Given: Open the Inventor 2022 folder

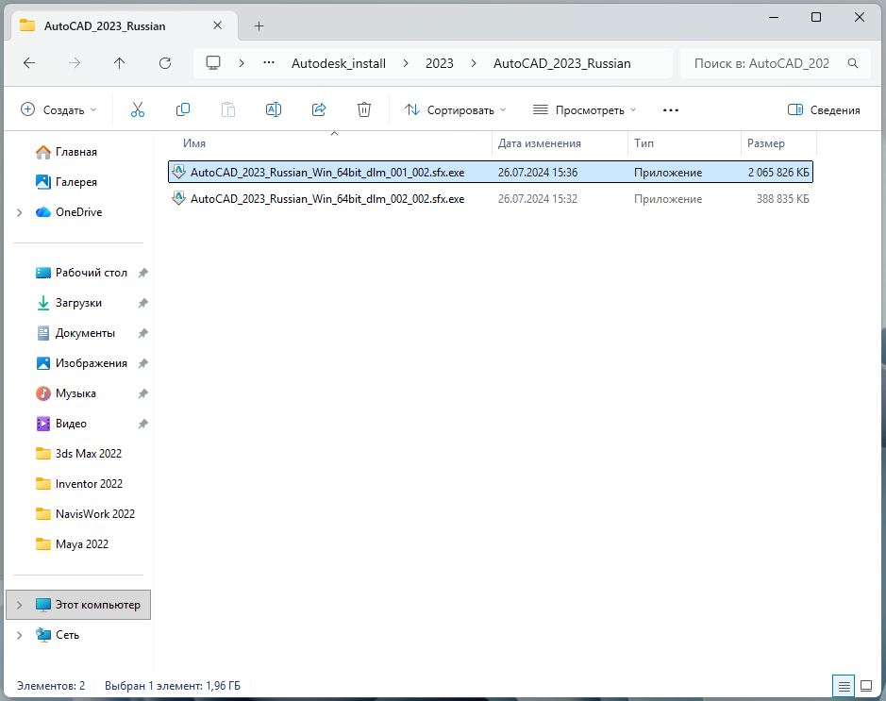Looking at the screenshot, I should pos(79,484).
